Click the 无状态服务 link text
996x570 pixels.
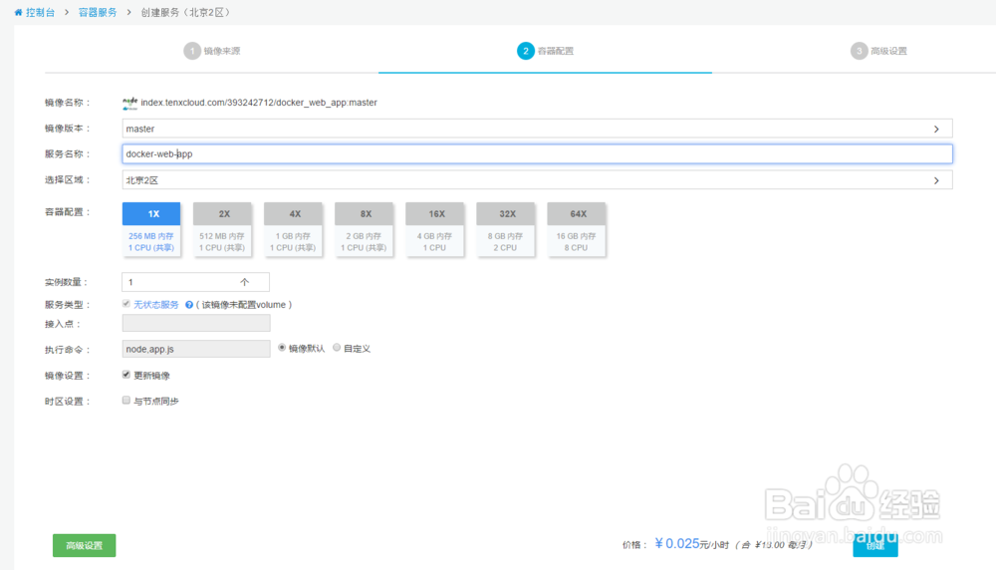pos(156,305)
